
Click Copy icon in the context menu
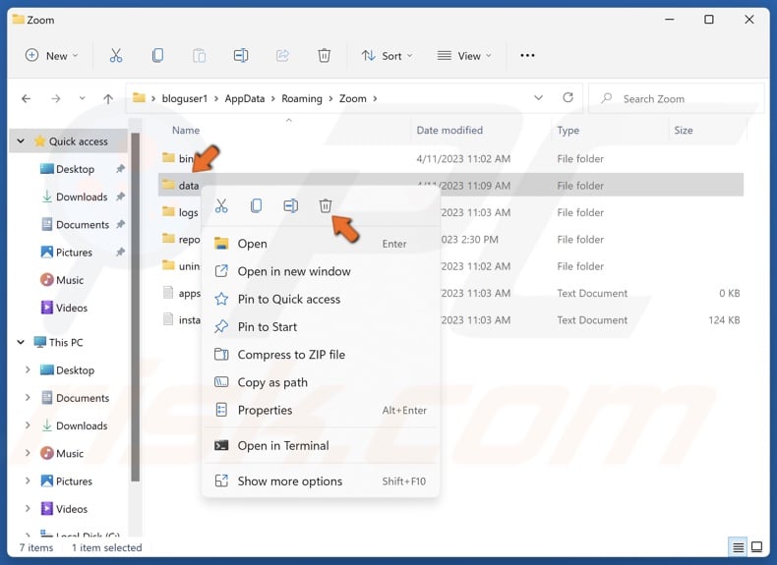[256, 205]
